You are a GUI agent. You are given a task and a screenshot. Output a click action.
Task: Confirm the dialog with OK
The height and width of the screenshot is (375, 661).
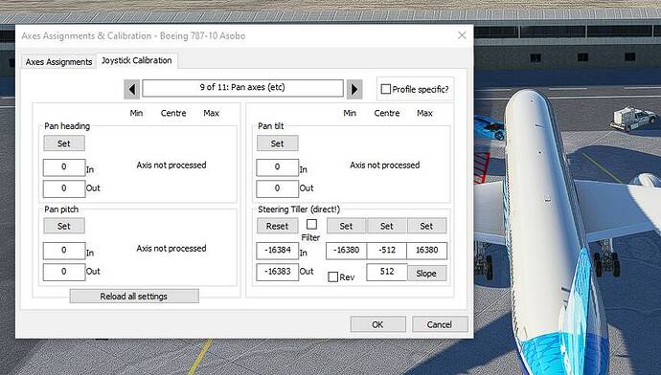tap(378, 324)
